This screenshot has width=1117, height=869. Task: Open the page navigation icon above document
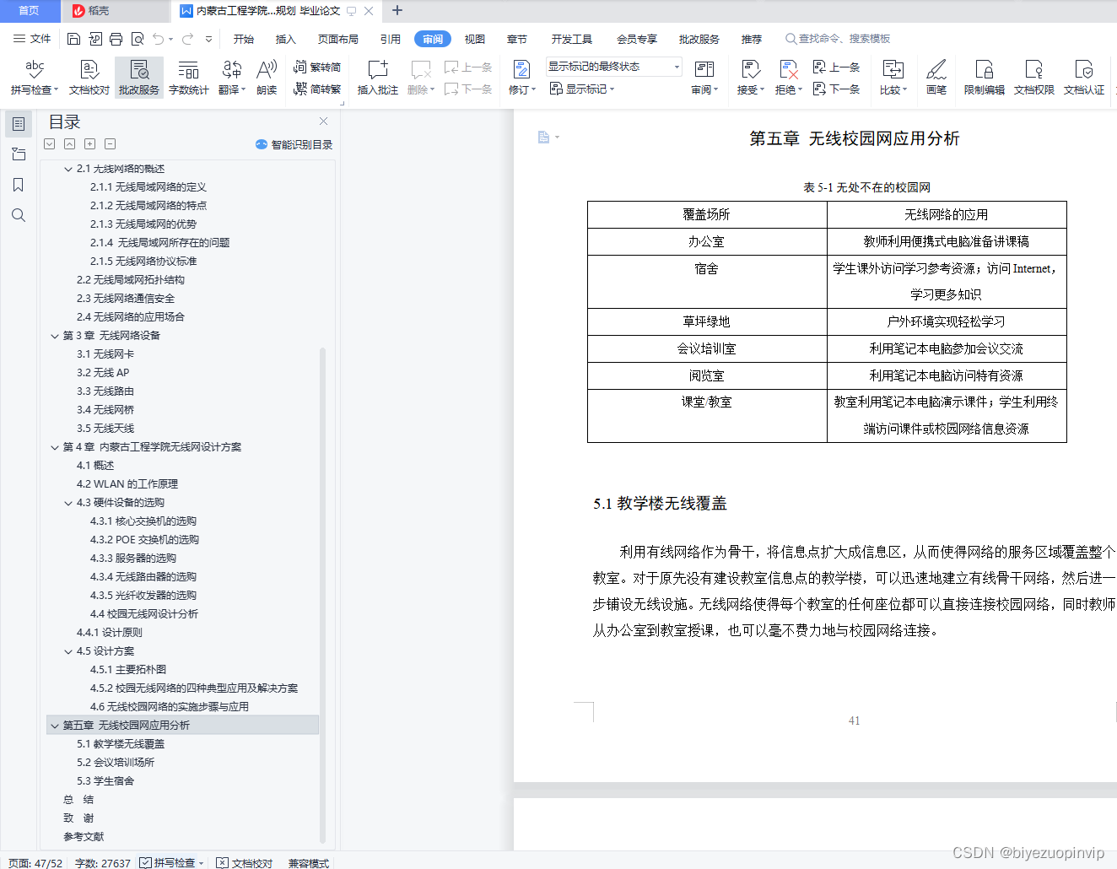point(548,138)
